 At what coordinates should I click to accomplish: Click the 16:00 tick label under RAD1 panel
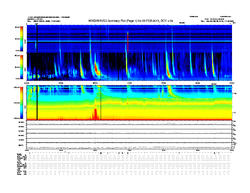(164, 83)
